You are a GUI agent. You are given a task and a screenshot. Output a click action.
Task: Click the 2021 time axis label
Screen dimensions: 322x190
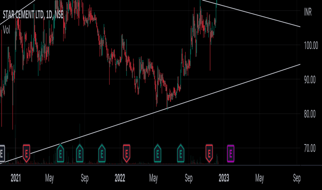pyautogui.click(x=16, y=178)
